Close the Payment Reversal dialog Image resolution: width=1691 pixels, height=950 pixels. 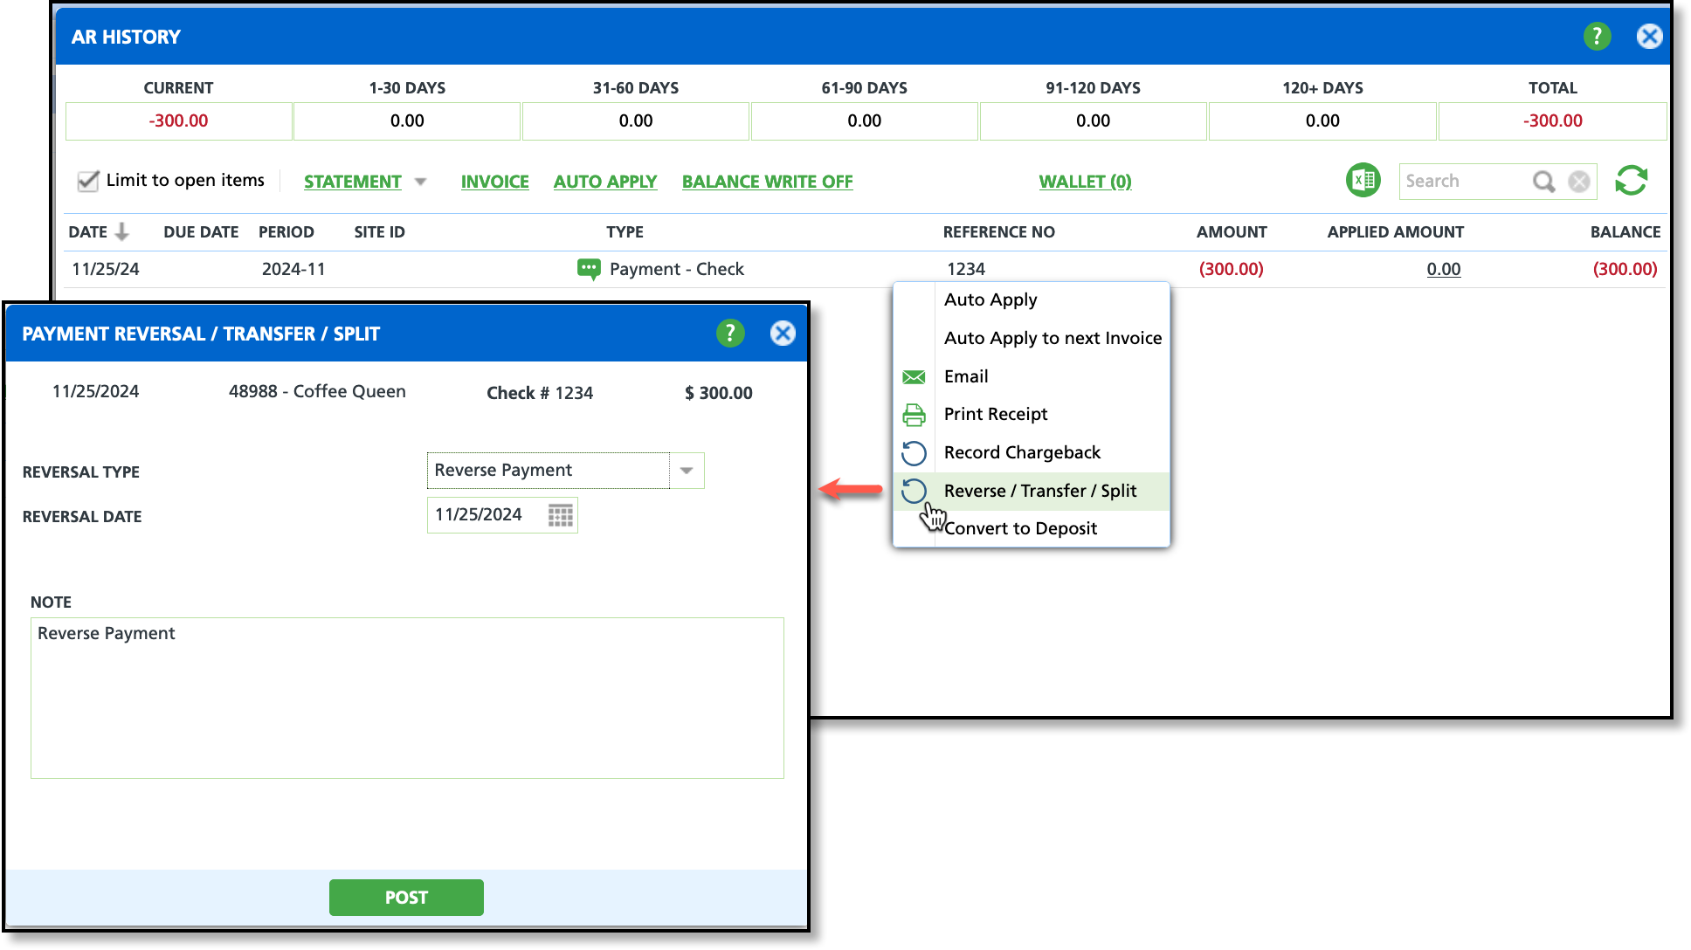click(783, 333)
